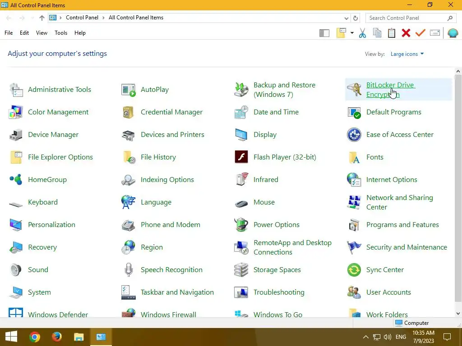Click the orange checkmark toolbar icon
Viewport: 462px width, 346px height.
[x=420, y=32]
